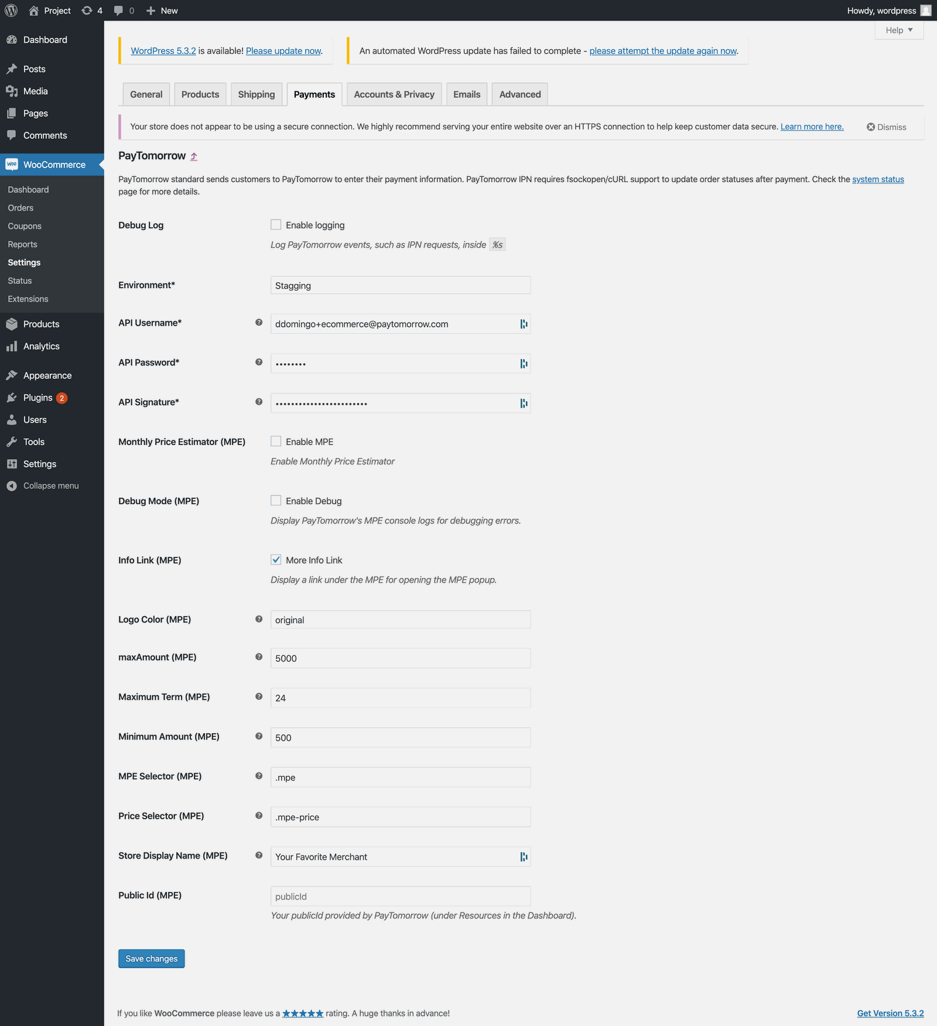This screenshot has width=937, height=1026.
Task: Click help tip icon for Price Selector
Action: coord(259,816)
